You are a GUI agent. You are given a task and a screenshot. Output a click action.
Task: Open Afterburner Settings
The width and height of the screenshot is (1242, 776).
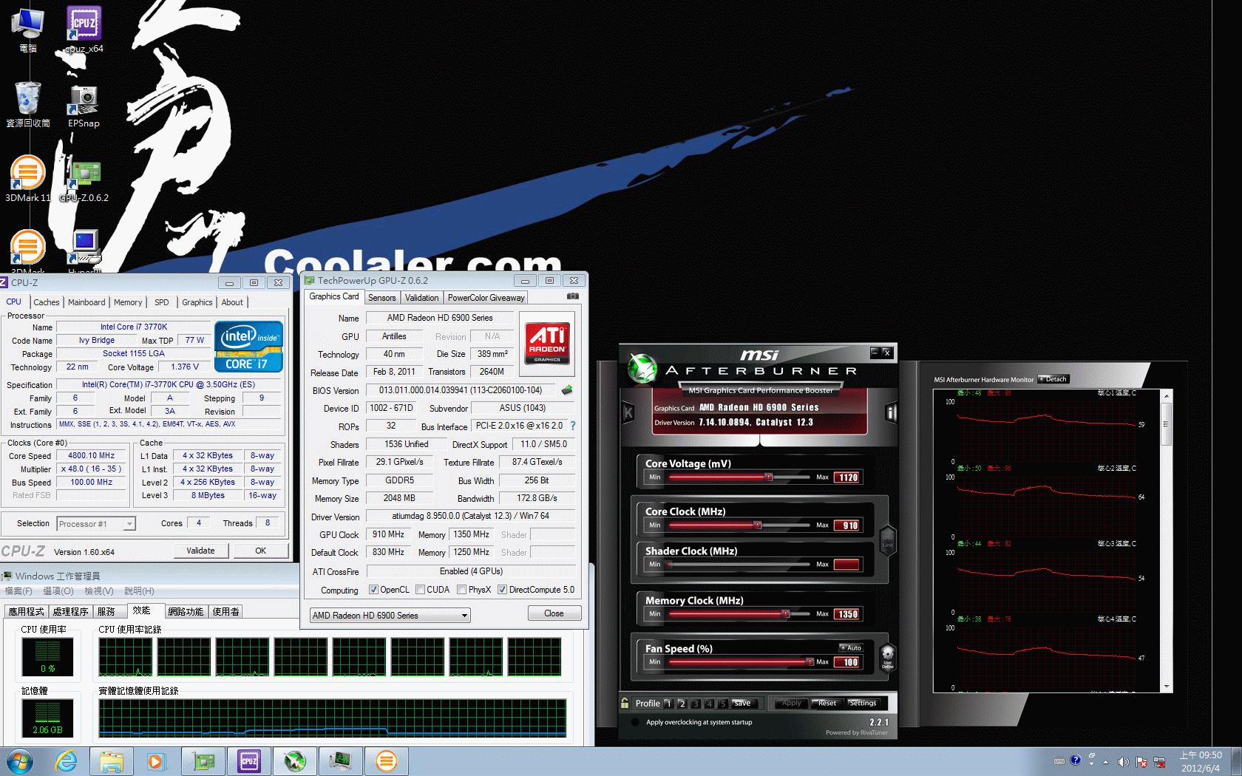point(863,704)
